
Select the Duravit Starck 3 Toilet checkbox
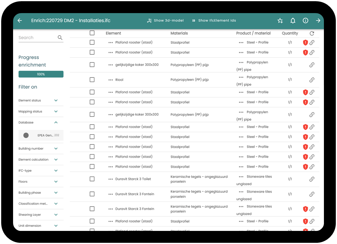click(92, 179)
